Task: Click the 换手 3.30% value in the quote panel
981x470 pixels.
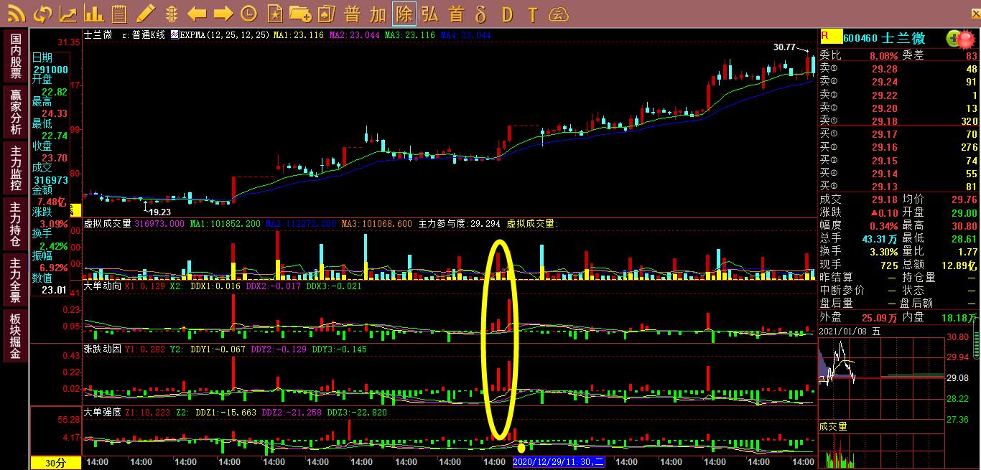Action: pyautogui.click(x=884, y=251)
